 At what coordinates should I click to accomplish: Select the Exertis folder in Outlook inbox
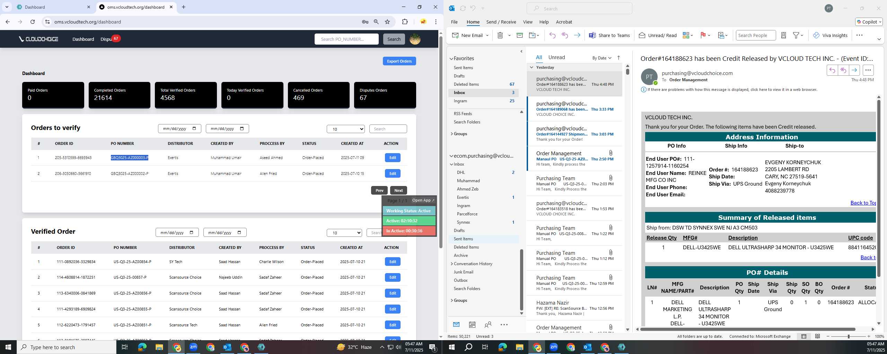463,197
